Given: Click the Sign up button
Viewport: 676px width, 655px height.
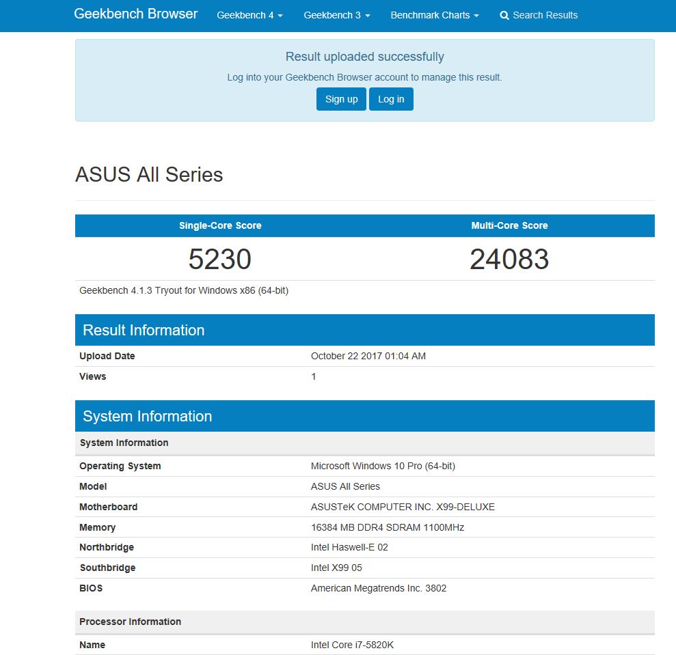Looking at the screenshot, I should (x=341, y=99).
